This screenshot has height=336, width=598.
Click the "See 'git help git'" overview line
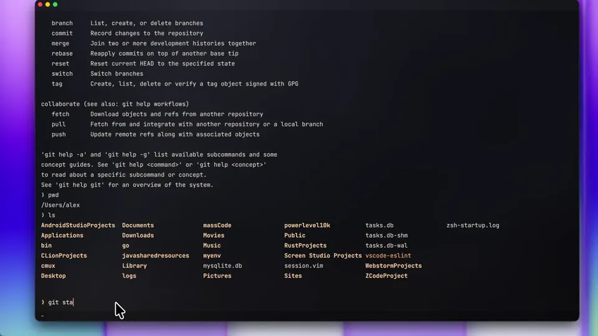pos(127,185)
